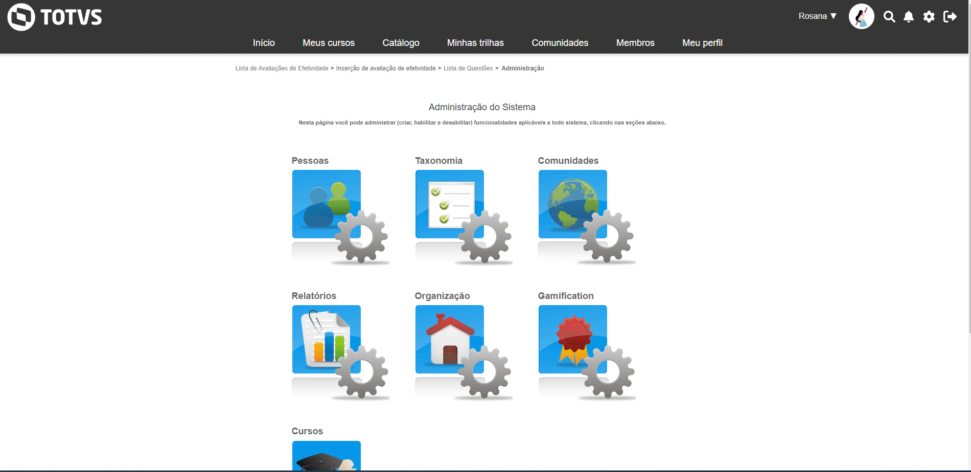Click the Gamification section title
971x472 pixels.
(x=566, y=296)
